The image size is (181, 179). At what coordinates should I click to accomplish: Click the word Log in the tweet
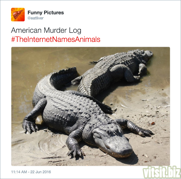click(75, 31)
